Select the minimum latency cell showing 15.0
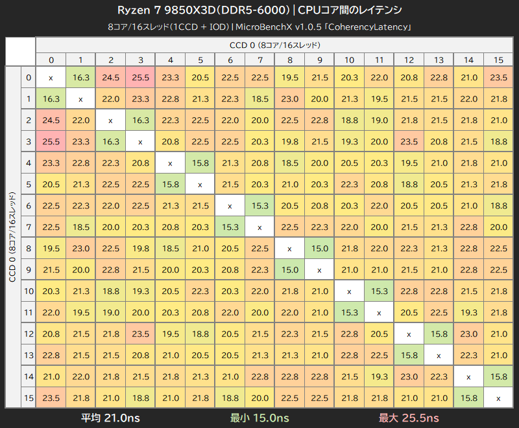The image size is (519, 428). (x=320, y=248)
